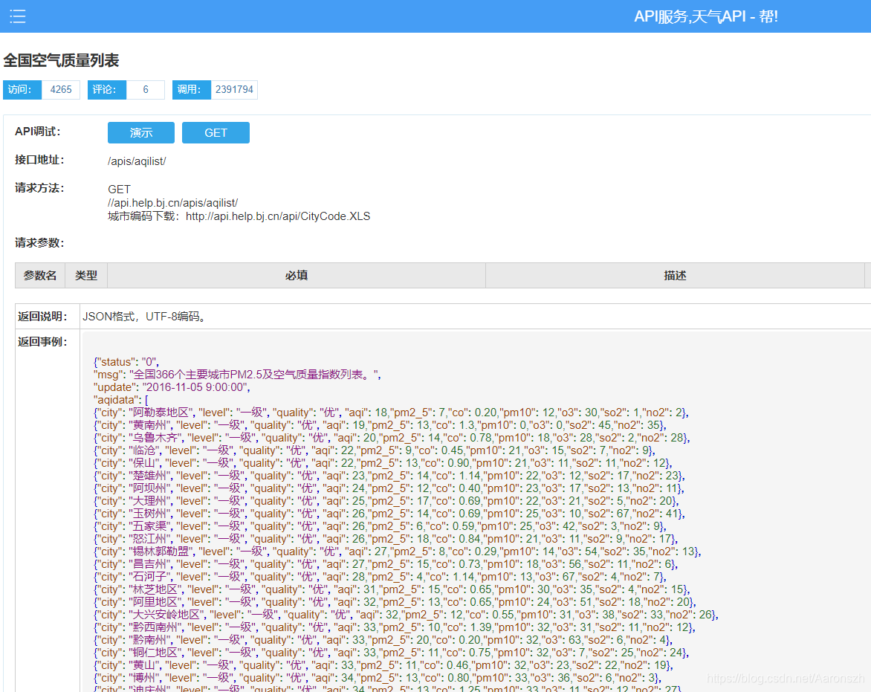Click the 乌鲁木齐 city data row
The height and width of the screenshot is (692, 871).
click(392, 438)
